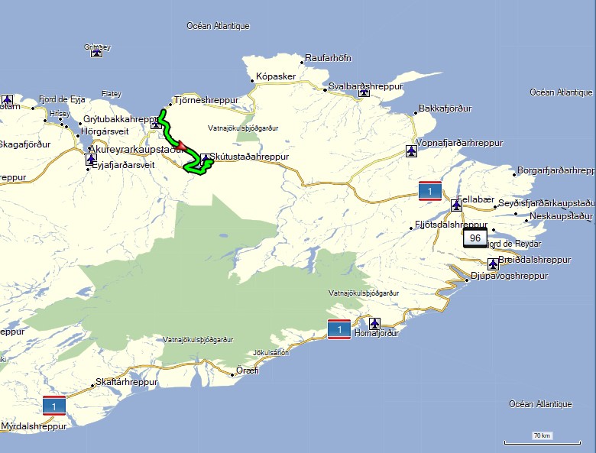This screenshot has width=596, height=453.
Task: Click Route 1 shield near Hornafjörður
Action: pyautogui.click(x=338, y=328)
